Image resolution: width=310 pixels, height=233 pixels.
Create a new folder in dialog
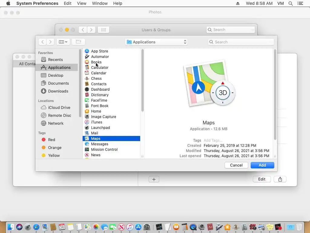[x=78, y=42]
